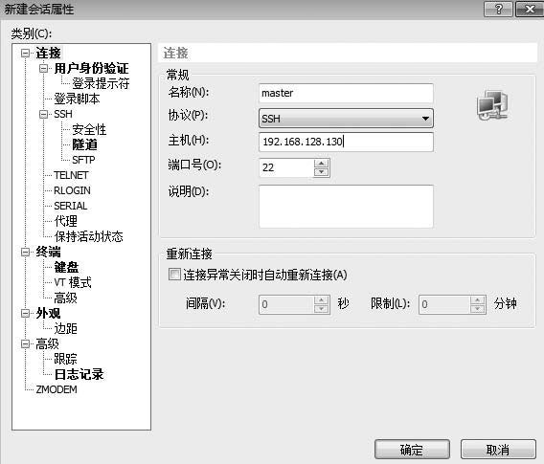Click the 取消 button

[498, 450]
